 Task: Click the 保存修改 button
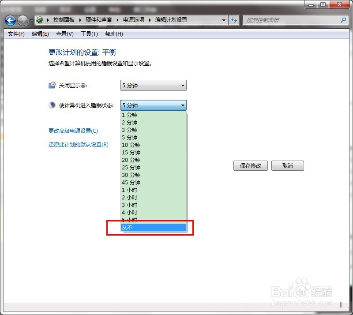click(250, 165)
